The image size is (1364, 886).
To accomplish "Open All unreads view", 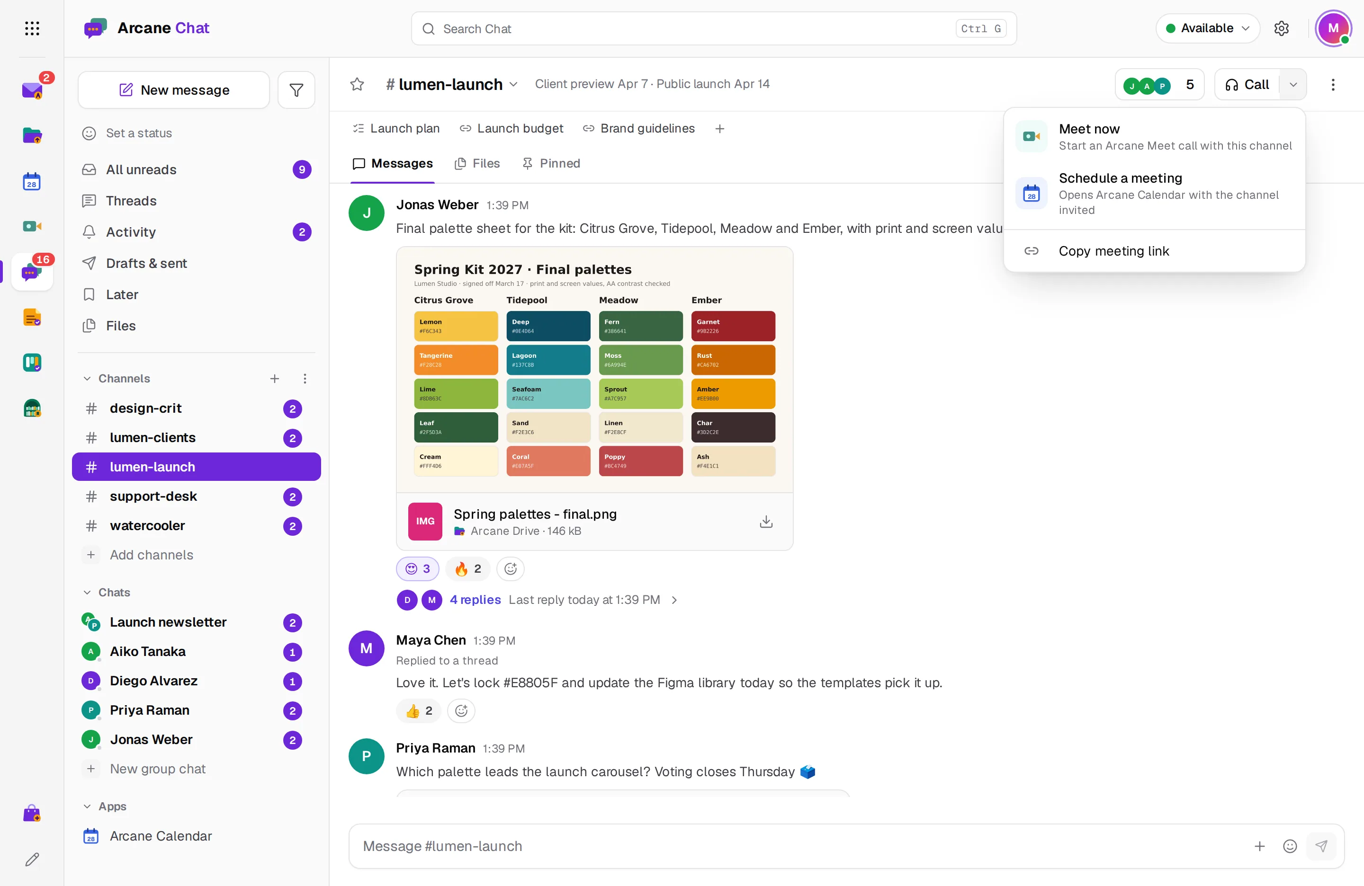I will [x=196, y=170].
